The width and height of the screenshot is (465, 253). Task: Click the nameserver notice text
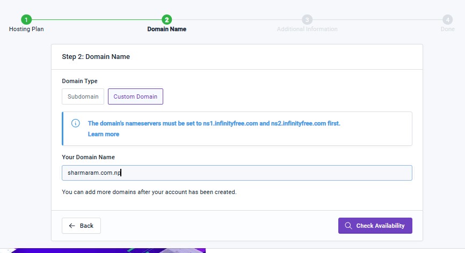tap(214, 123)
